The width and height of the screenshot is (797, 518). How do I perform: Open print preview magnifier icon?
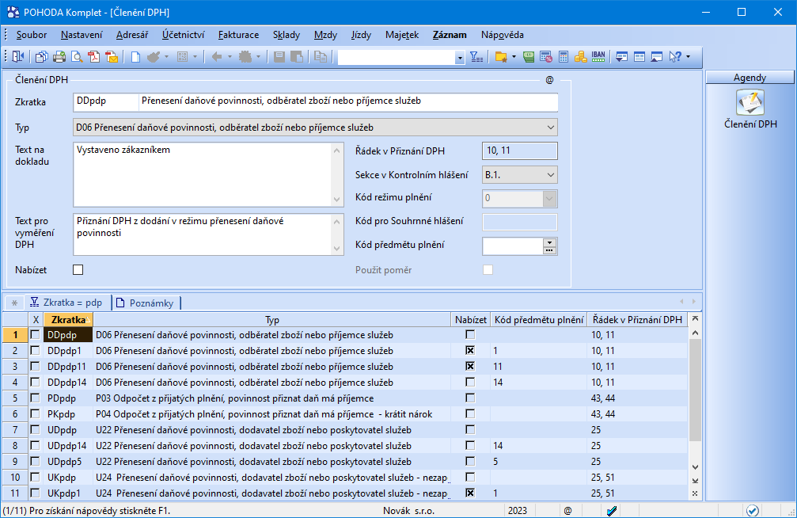[x=77, y=56]
